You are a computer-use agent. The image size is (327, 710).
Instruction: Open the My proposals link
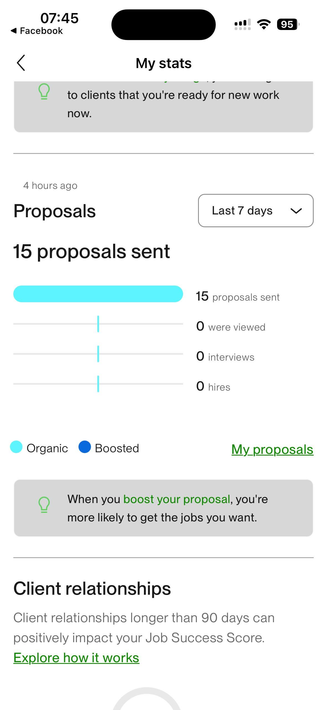272,449
